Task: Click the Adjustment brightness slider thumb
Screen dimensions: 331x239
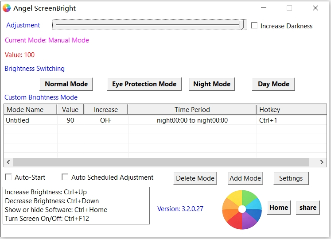Action: 242,25
